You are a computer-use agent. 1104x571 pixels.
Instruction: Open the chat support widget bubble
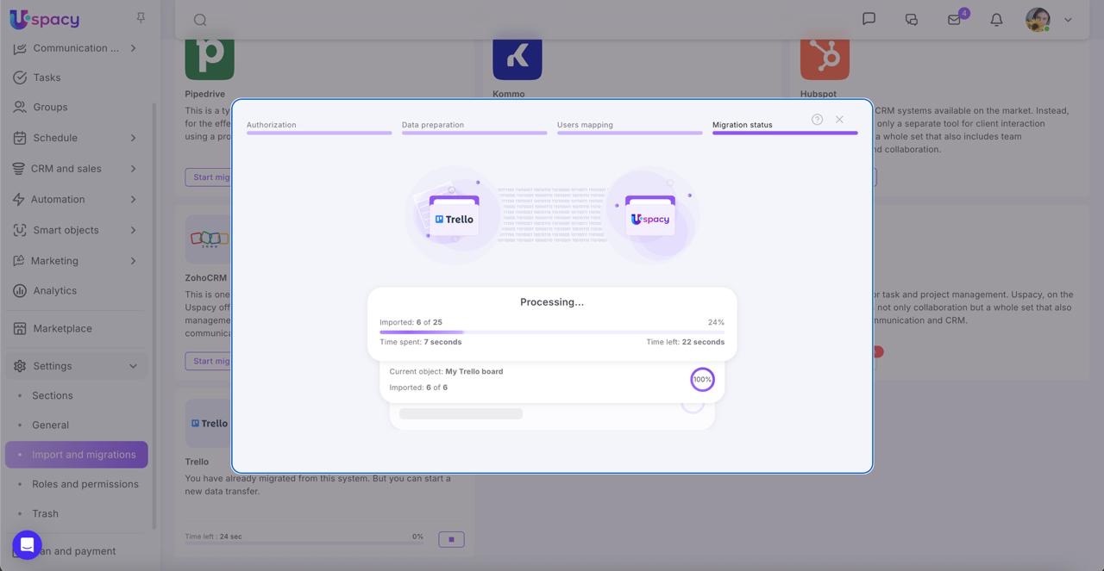[x=27, y=545]
